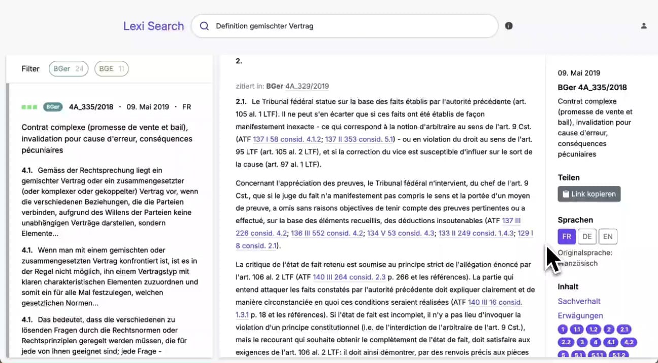Focus the search field with 'Definition gemischter Vertrag'

(x=350, y=26)
